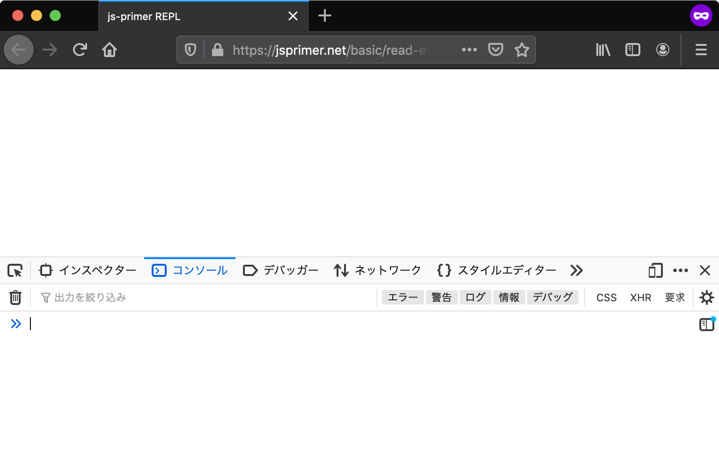
Task: Switch to the デバッガー tab
Action: click(x=280, y=270)
